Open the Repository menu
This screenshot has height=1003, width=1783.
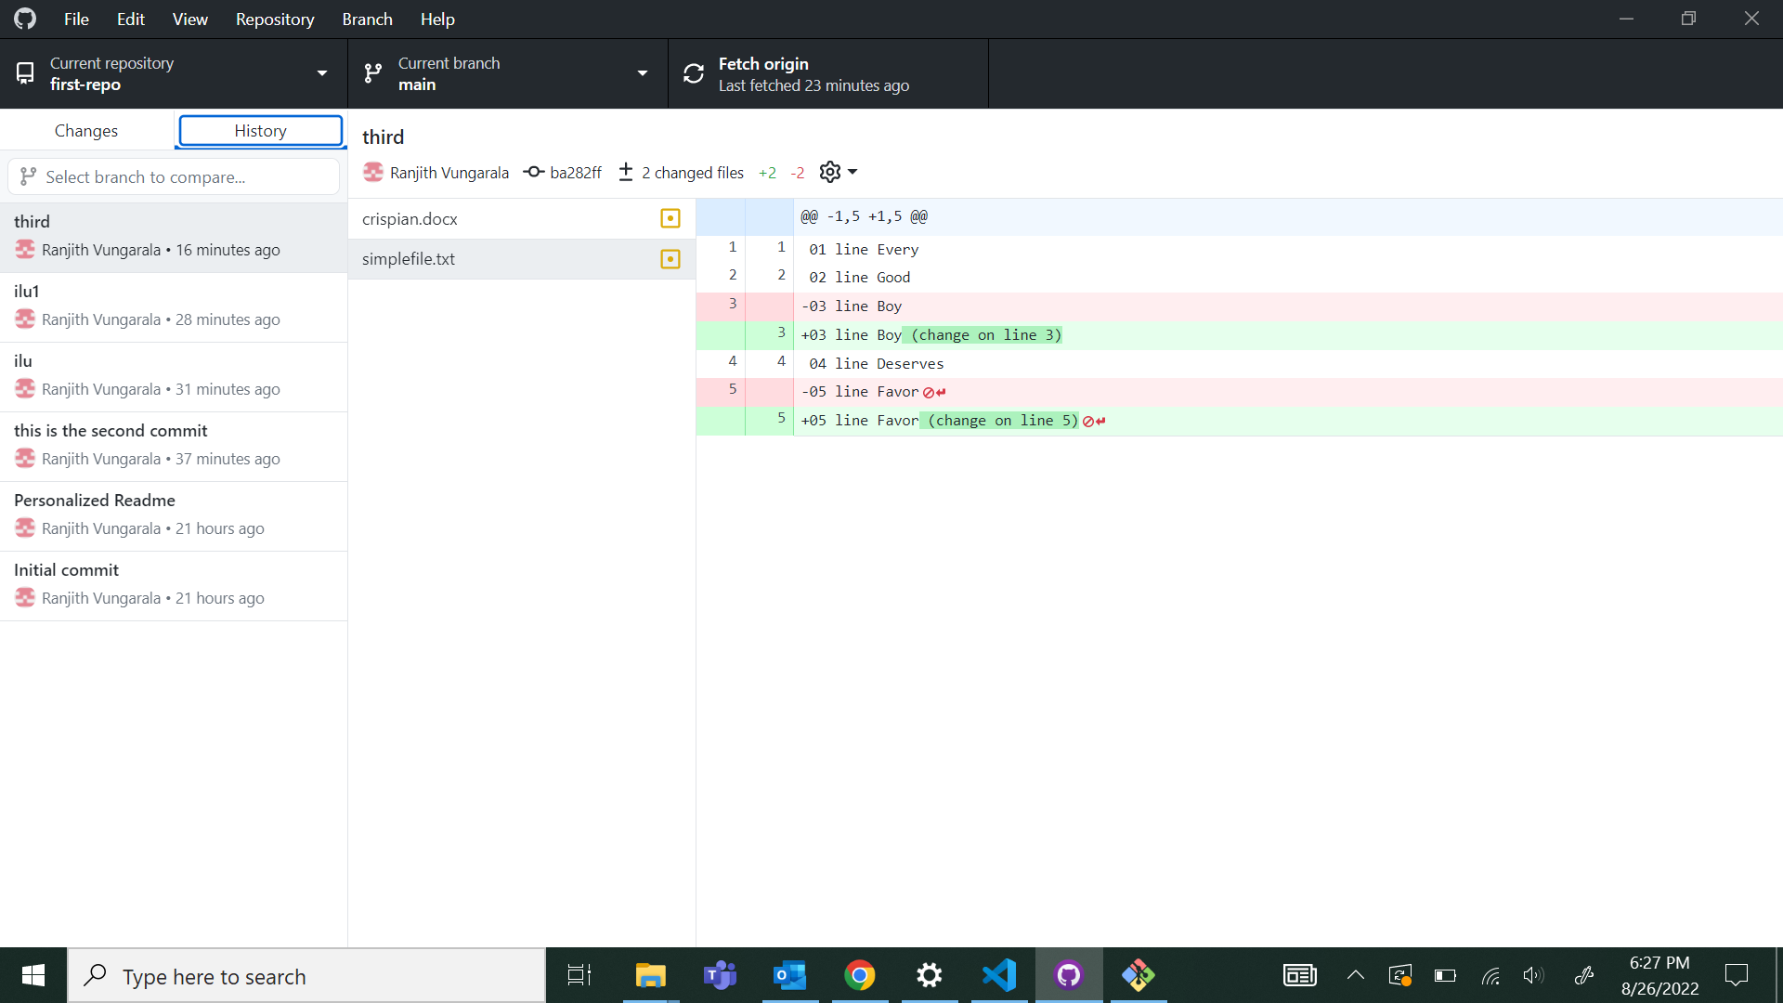275,19
